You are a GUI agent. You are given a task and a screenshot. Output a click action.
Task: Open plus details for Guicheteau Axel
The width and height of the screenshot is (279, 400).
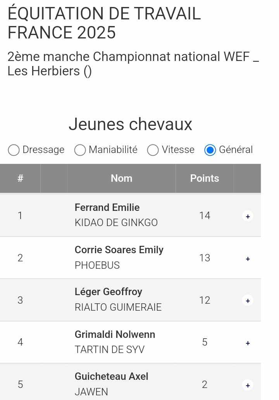pos(248,385)
